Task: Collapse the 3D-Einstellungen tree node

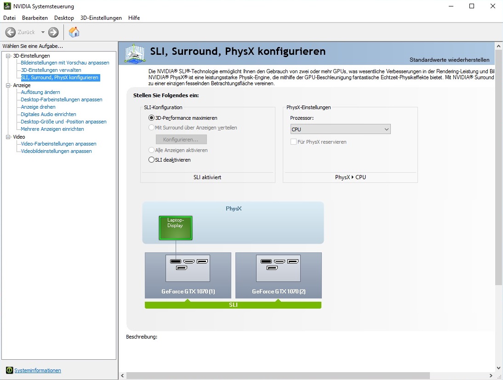Action: [x=8, y=56]
